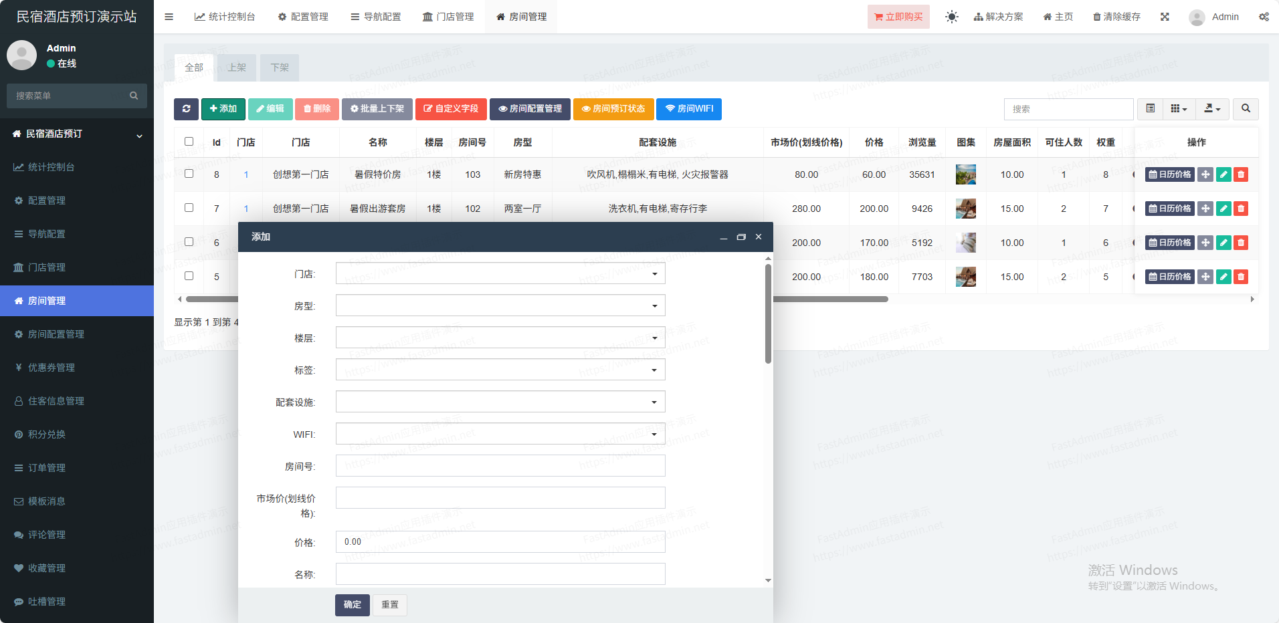Open the settings gears icon at top right
This screenshot has height=623, width=1279.
1264,17
